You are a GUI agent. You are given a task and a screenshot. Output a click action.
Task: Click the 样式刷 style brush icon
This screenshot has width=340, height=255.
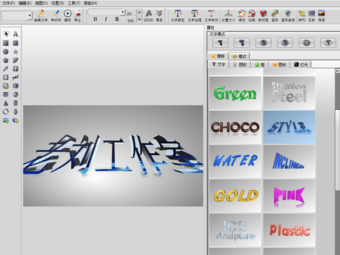[x=56, y=13]
